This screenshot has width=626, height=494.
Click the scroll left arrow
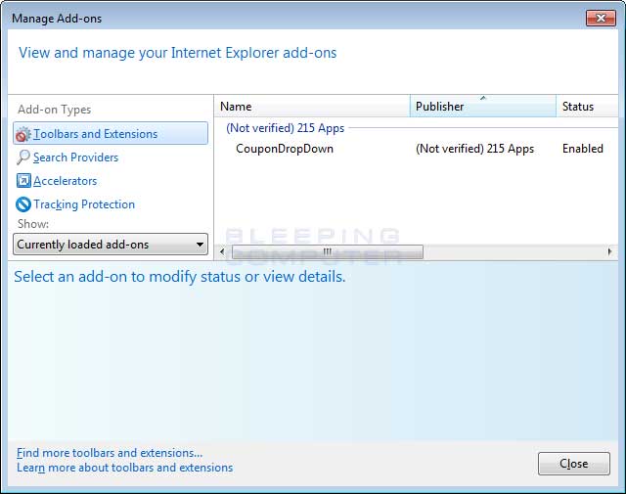click(222, 251)
